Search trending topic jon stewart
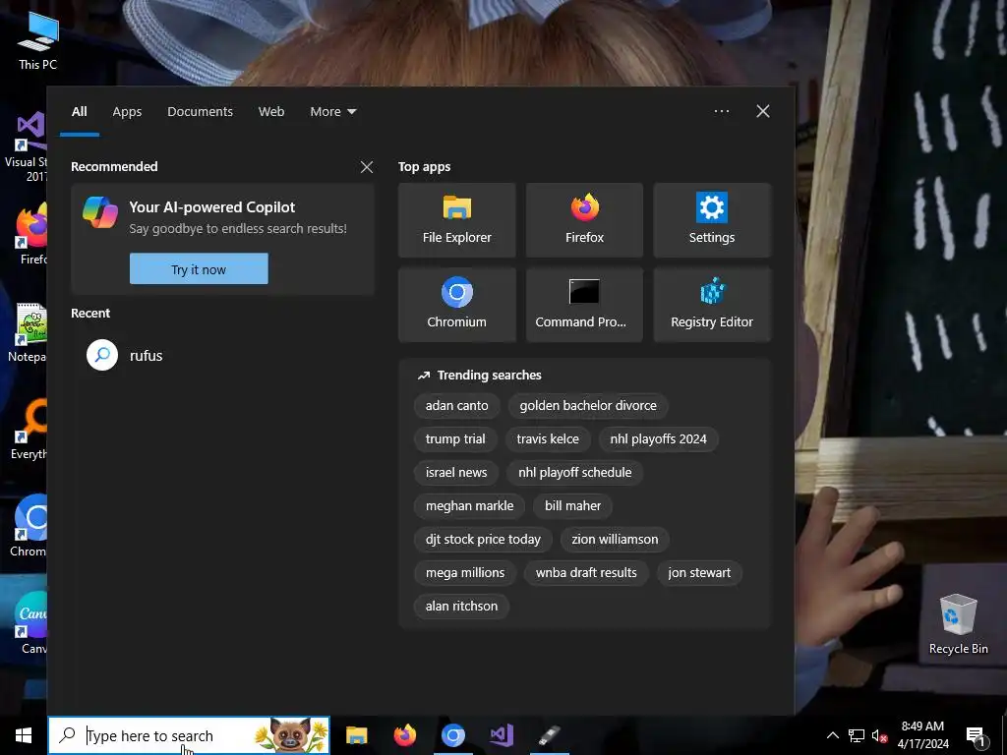 (699, 573)
